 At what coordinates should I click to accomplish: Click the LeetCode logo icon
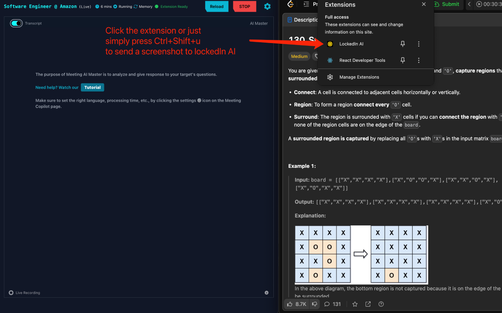(290, 4)
